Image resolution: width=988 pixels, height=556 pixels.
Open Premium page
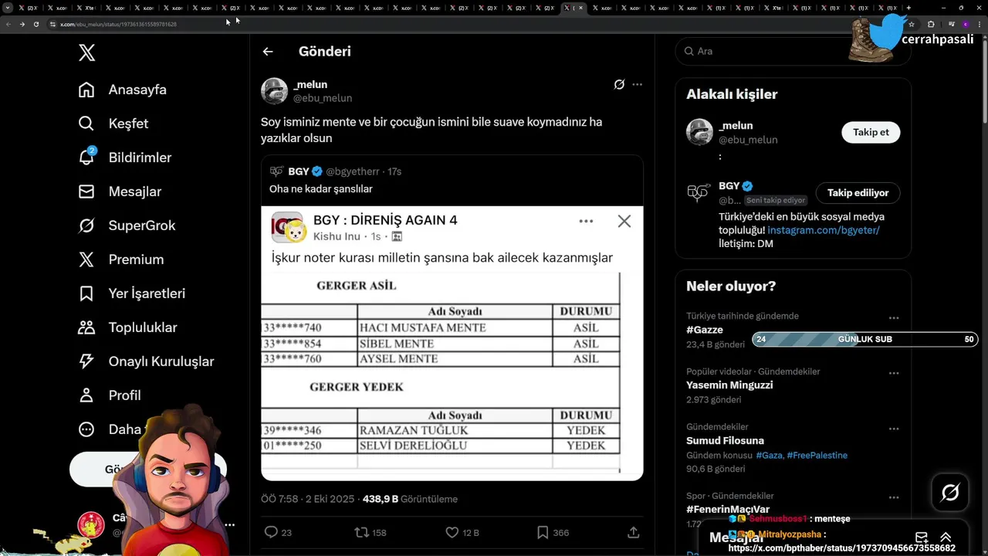click(120, 259)
